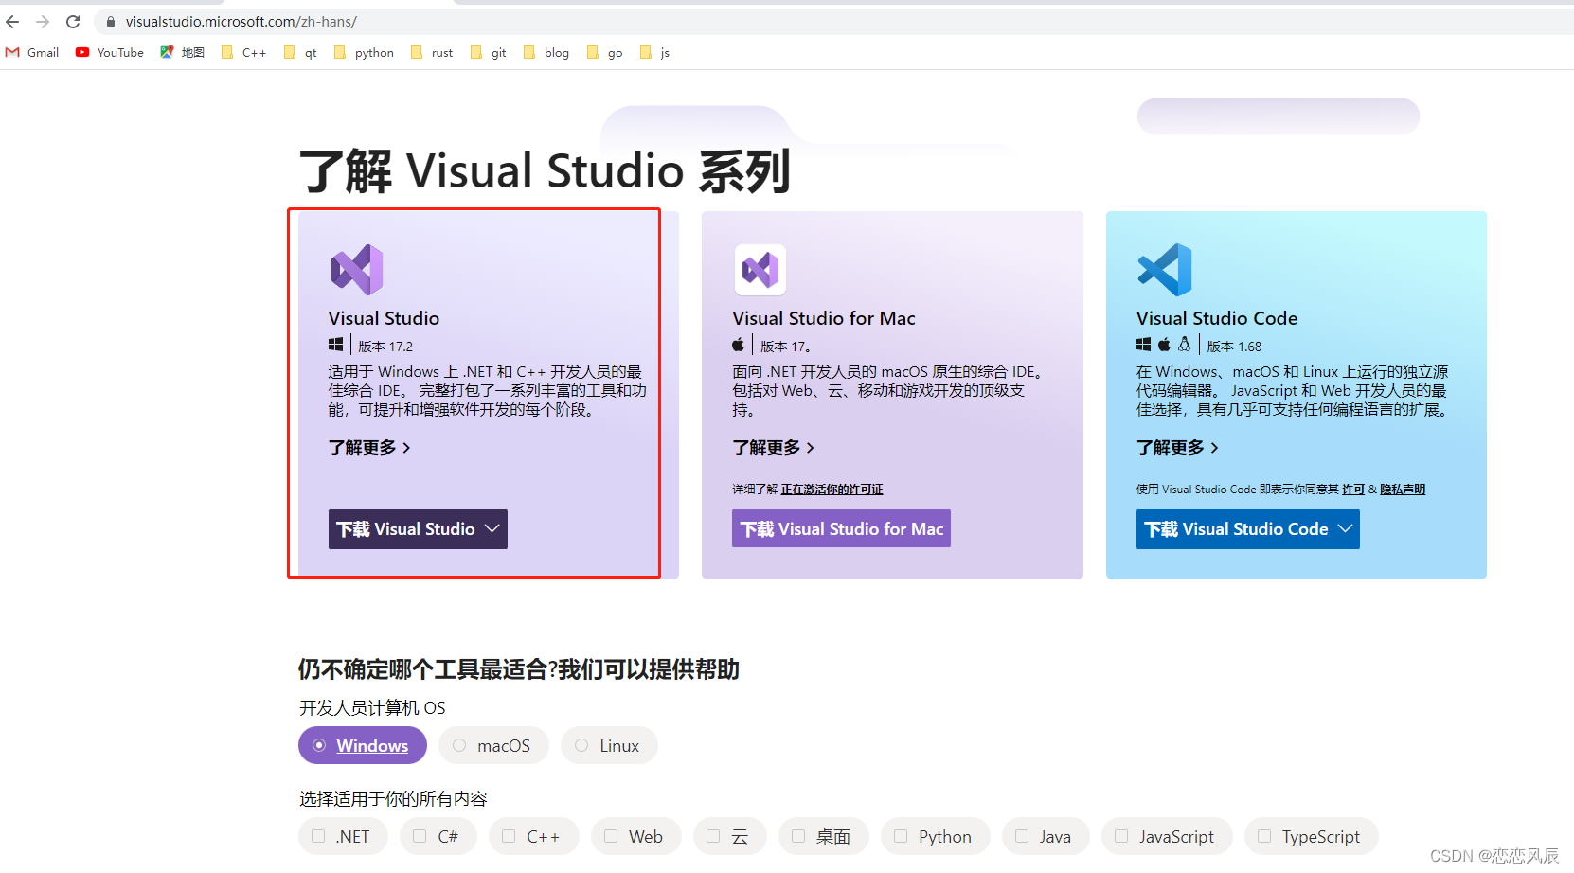Open the git bookmark folder

(x=489, y=53)
